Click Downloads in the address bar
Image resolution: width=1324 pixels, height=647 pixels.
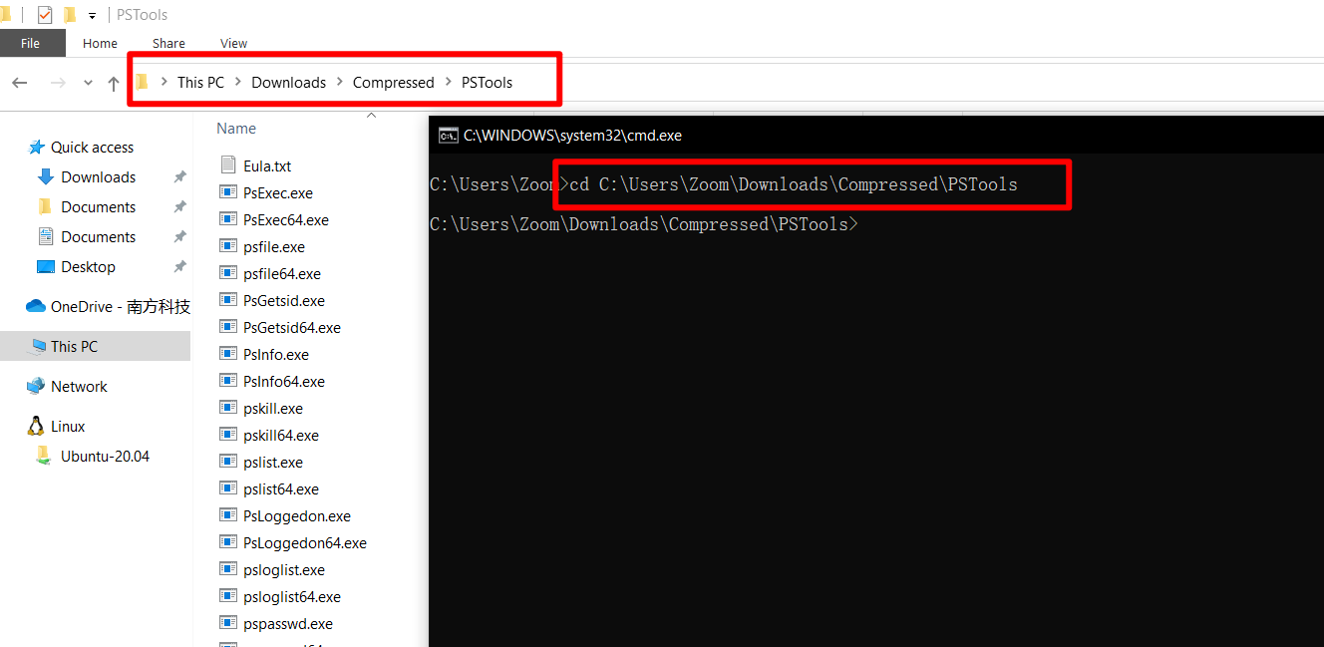[288, 83]
